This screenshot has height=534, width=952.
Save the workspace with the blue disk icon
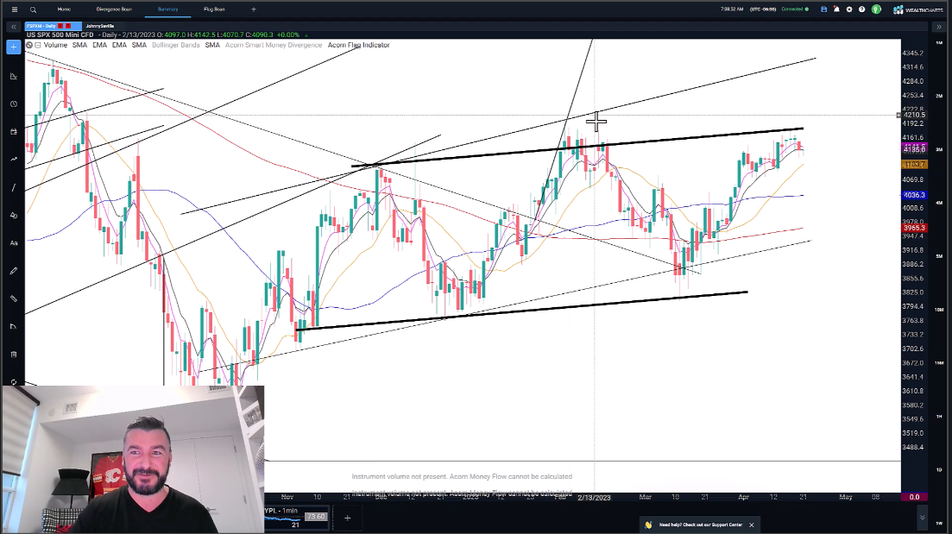(x=824, y=9)
